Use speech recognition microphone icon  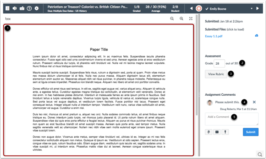click(x=225, y=132)
